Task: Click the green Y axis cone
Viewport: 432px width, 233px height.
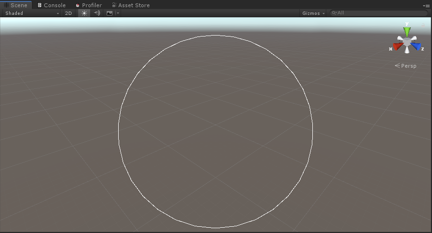Action: pyautogui.click(x=407, y=32)
